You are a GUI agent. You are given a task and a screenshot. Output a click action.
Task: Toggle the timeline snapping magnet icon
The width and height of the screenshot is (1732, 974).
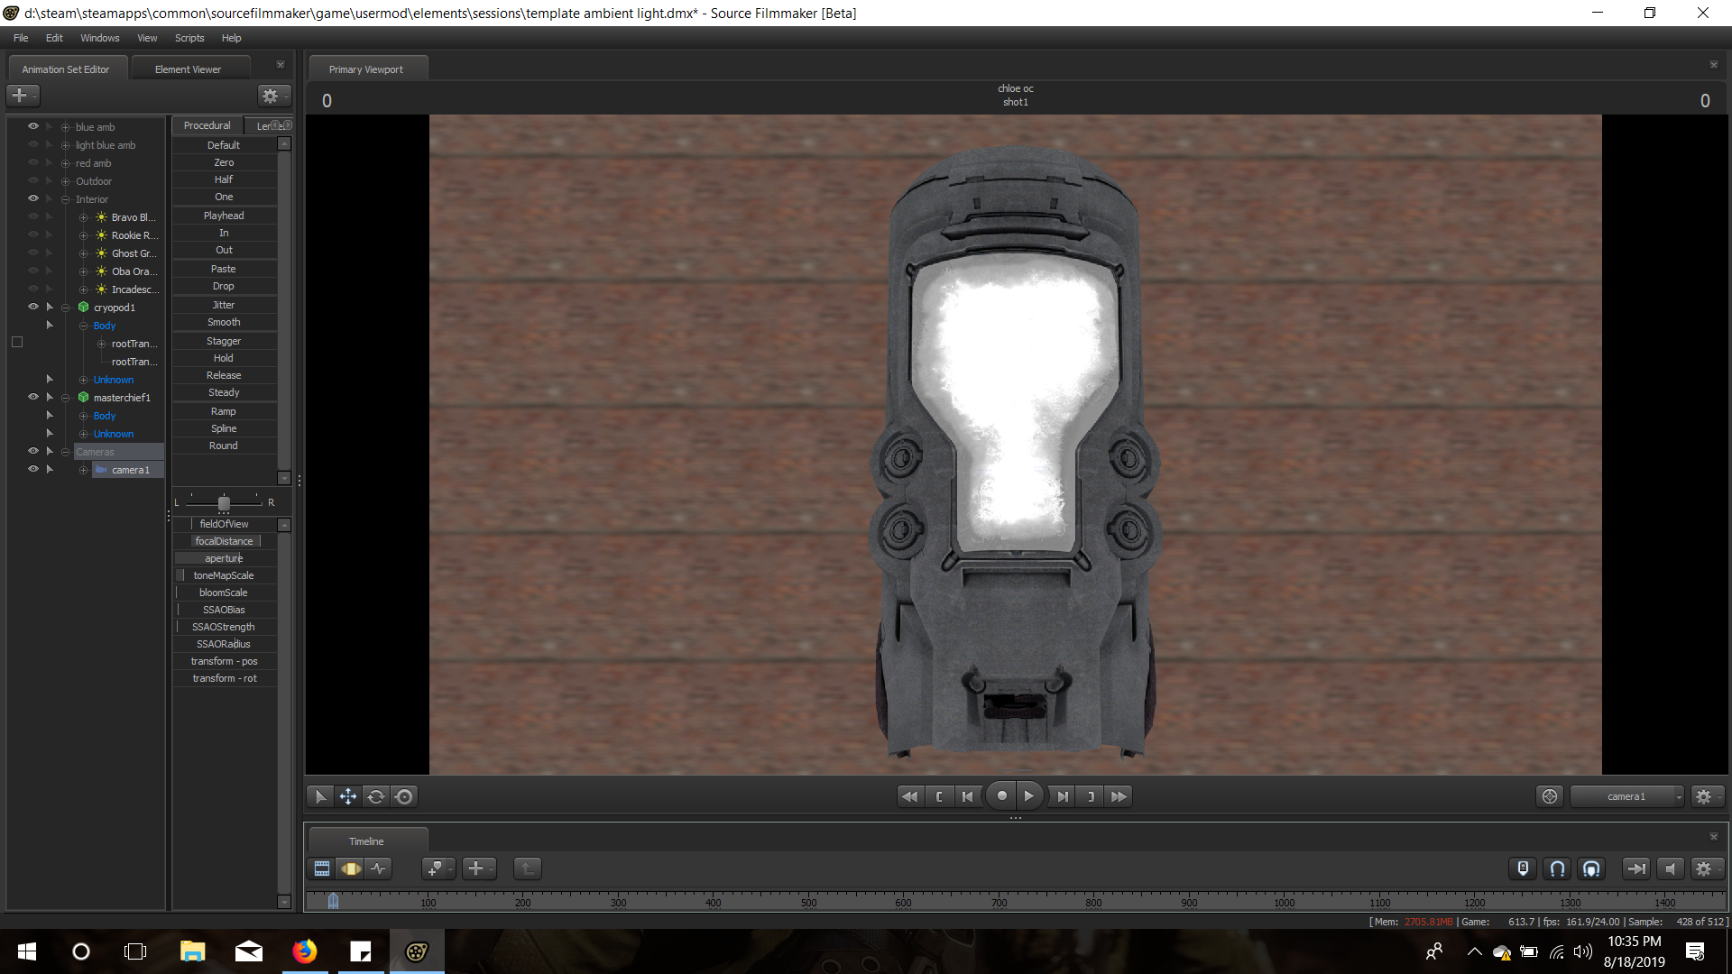point(1557,868)
